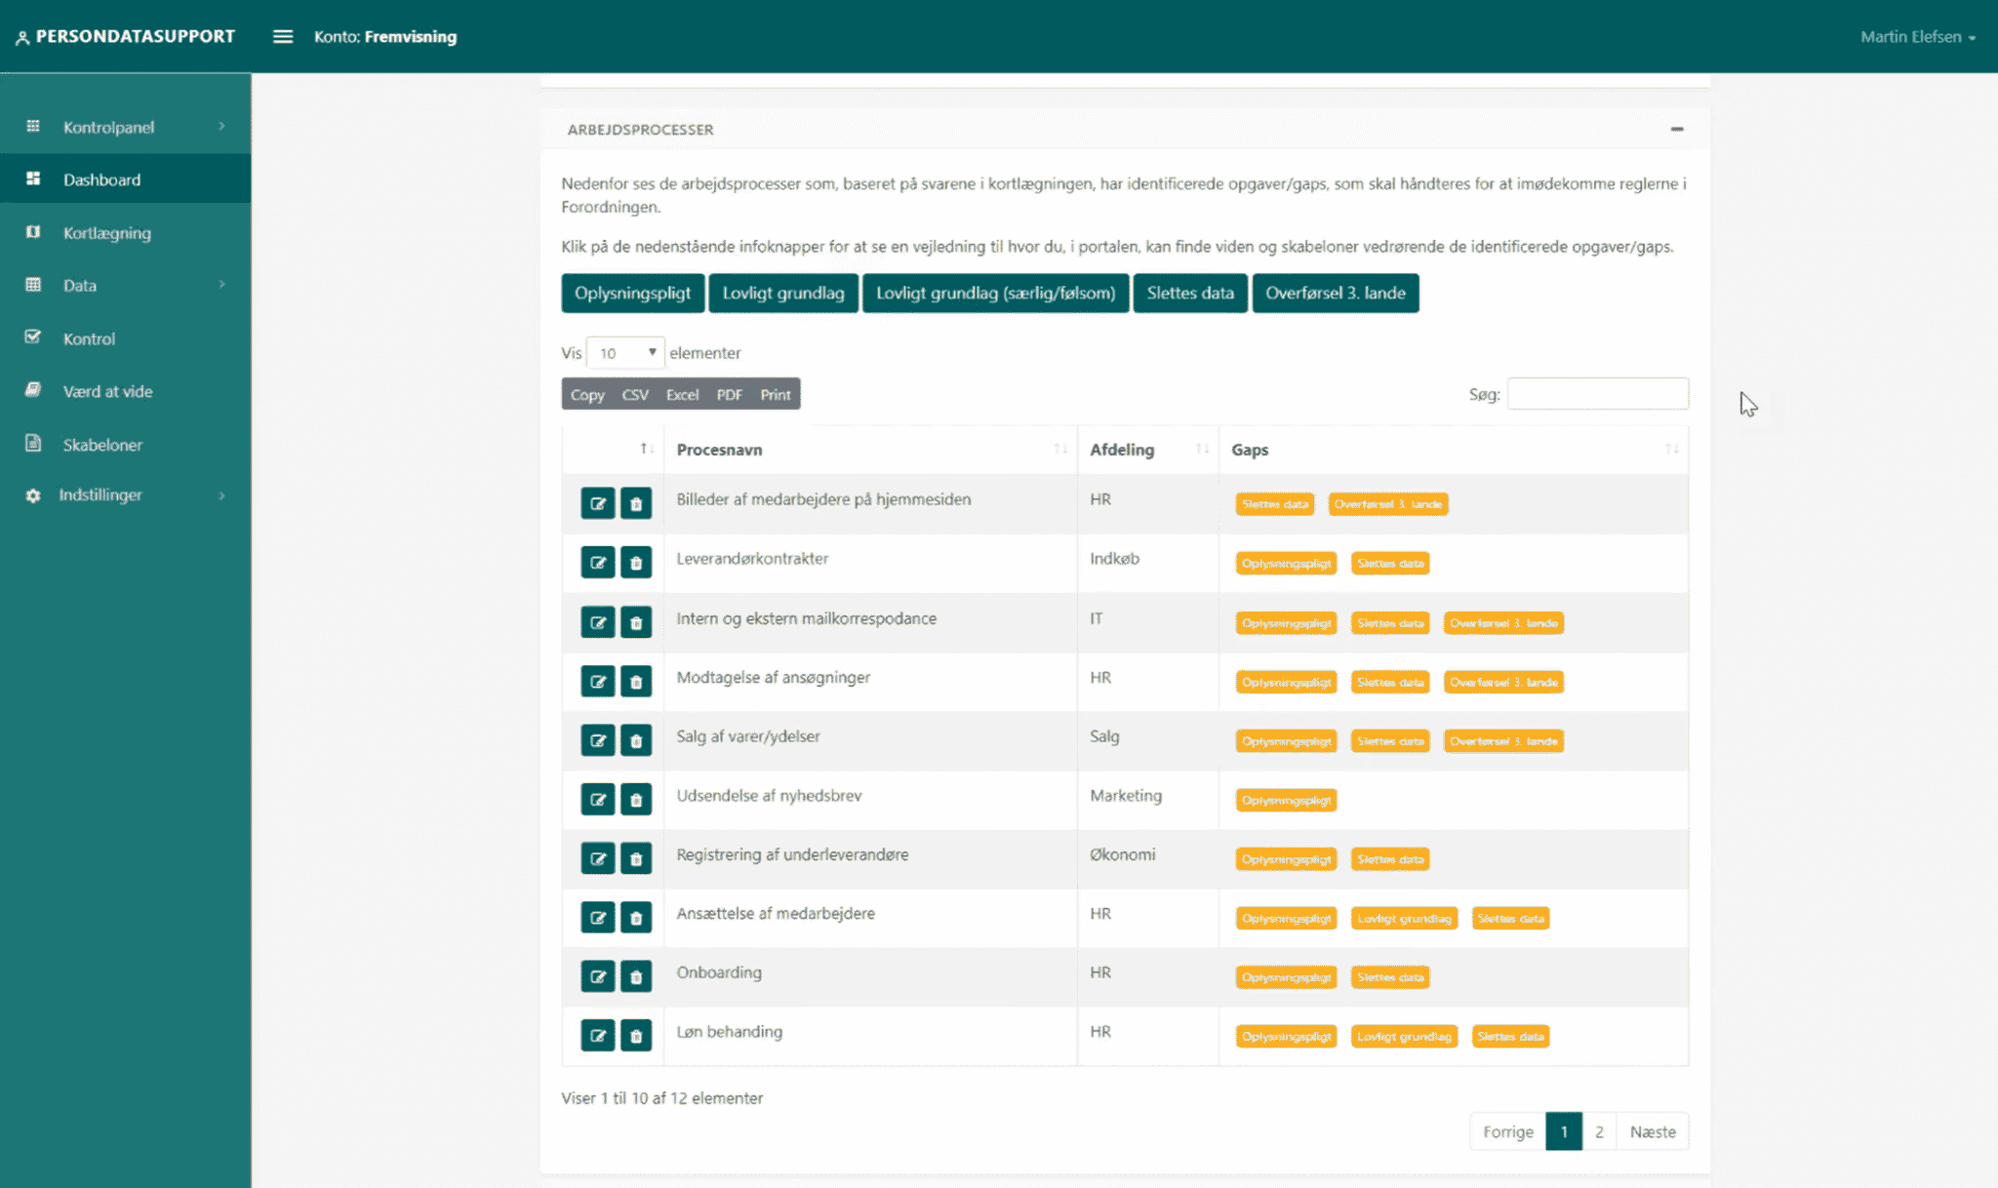Click the Lovligt grundlag info button

click(783, 294)
